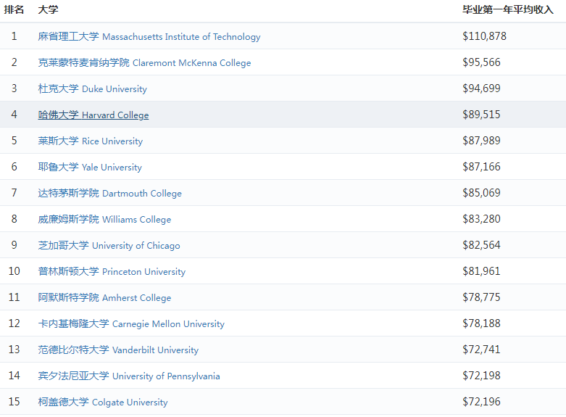Open the Rice University link
The image size is (566, 417).
(x=91, y=141)
